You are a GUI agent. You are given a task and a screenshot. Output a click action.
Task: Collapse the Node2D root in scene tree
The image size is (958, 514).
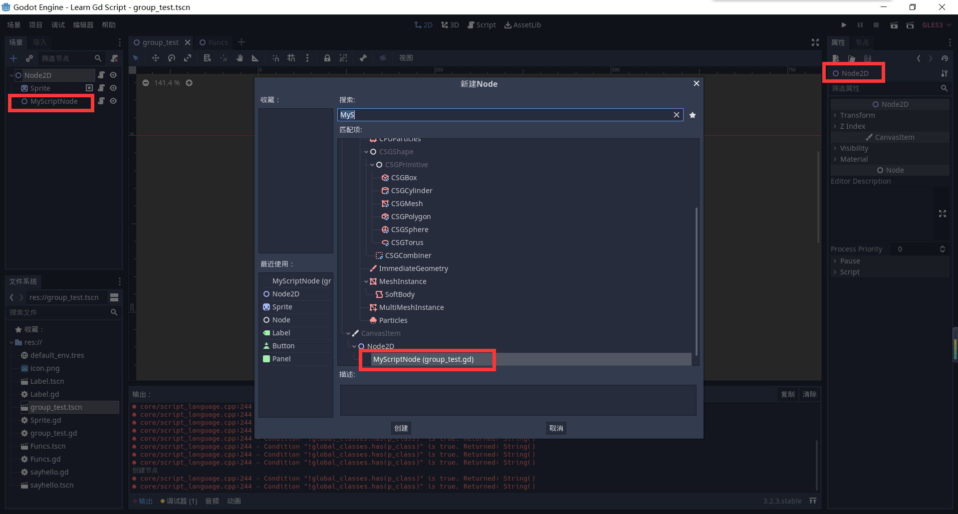(11, 75)
